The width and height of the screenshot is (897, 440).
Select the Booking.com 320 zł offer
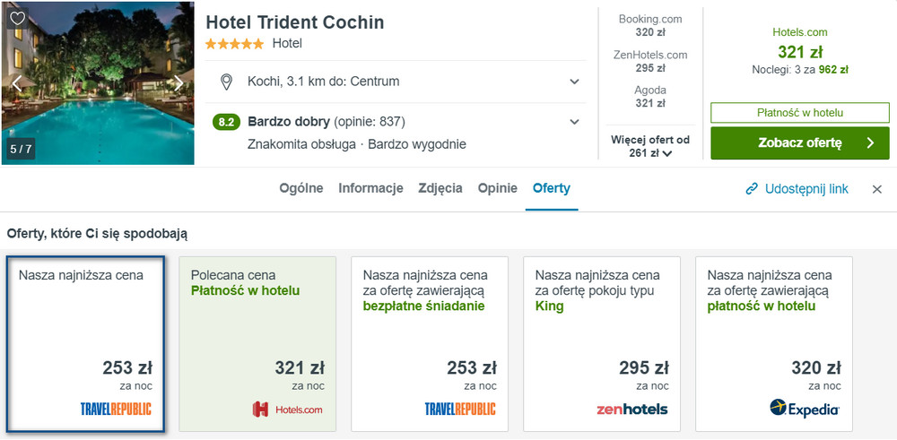pyautogui.click(x=650, y=25)
